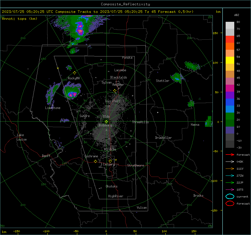
Task: Click the Innisfail city label
Action: 112,101
